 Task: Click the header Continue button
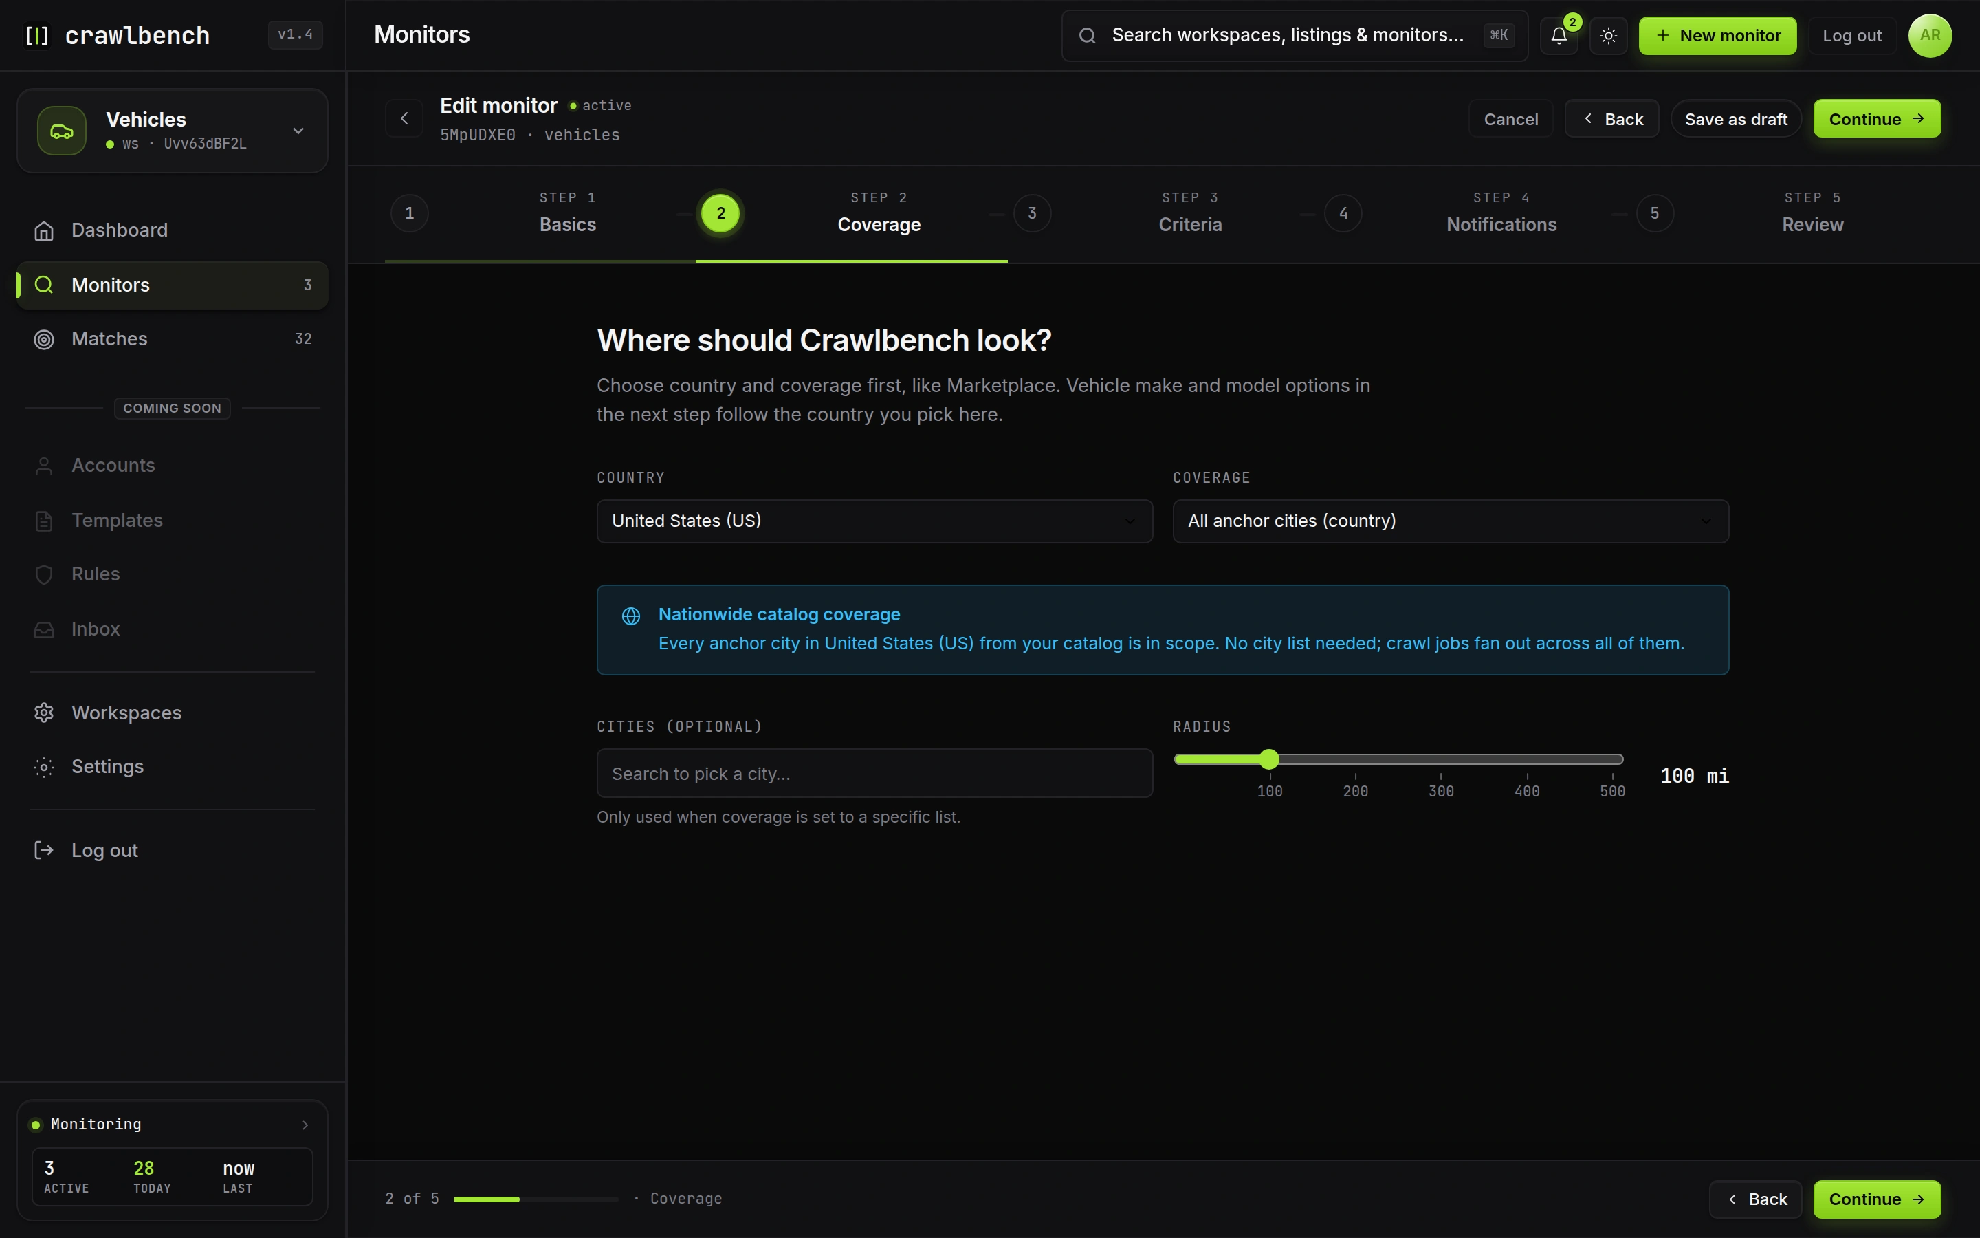coord(1877,119)
